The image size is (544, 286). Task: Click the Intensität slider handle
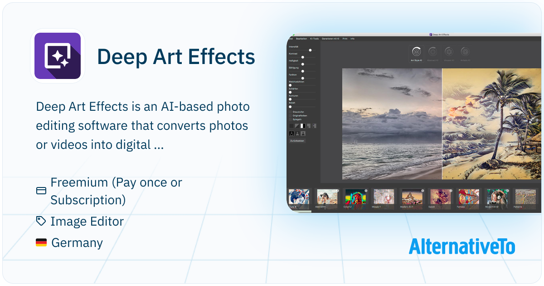tap(310, 50)
